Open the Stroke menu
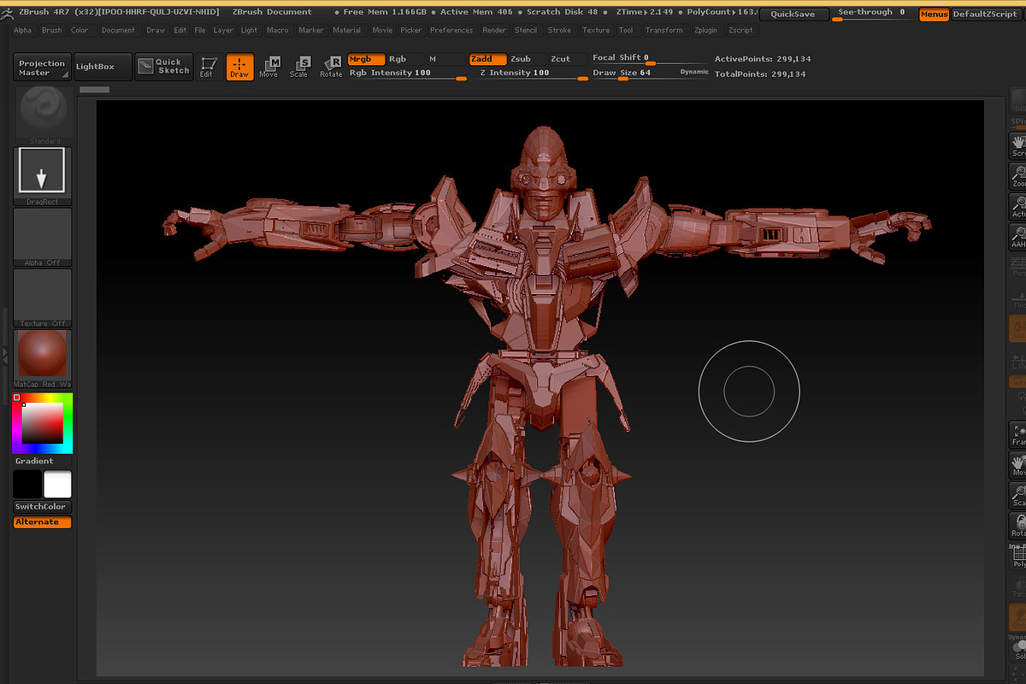1026x684 pixels. pos(559,30)
